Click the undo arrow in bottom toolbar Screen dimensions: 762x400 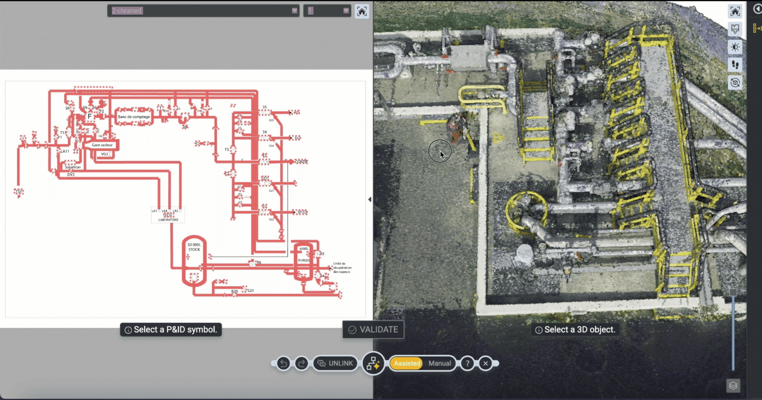tap(283, 363)
